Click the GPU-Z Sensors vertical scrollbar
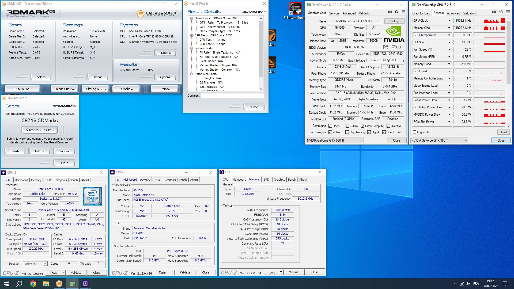The height and width of the screenshot is (289, 514). click(508, 72)
